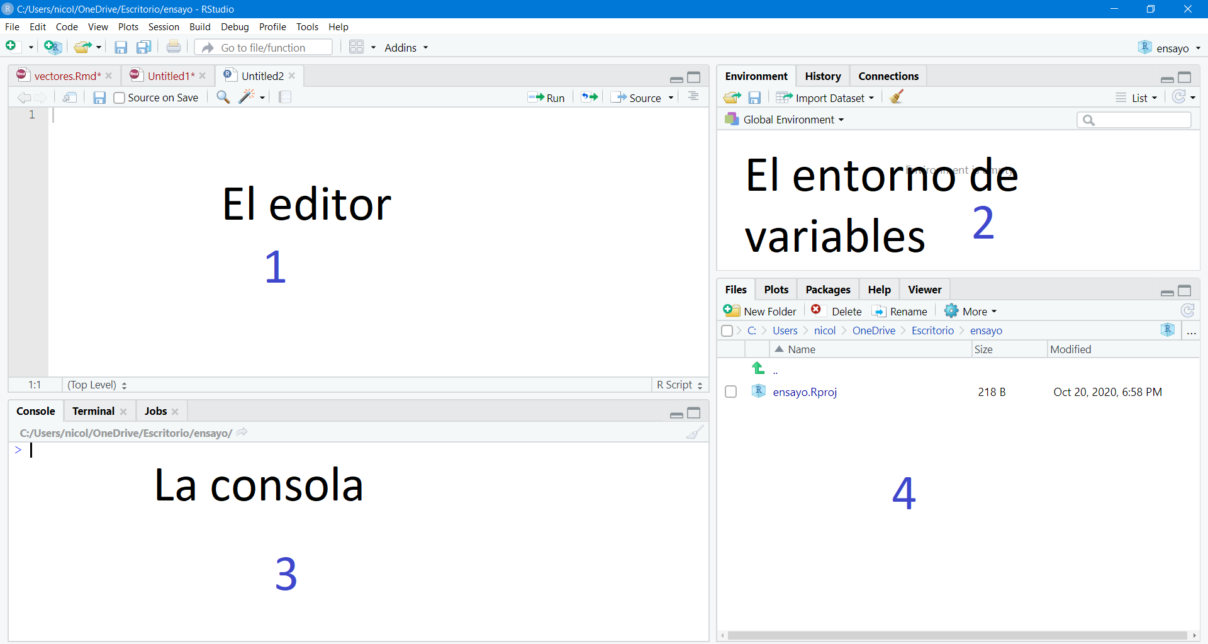Save the current document
Viewport: 1208px width, 644px height.
click(121, 47)
